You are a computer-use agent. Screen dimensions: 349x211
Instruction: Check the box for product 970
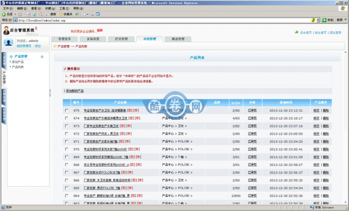(x=67, y=149)
